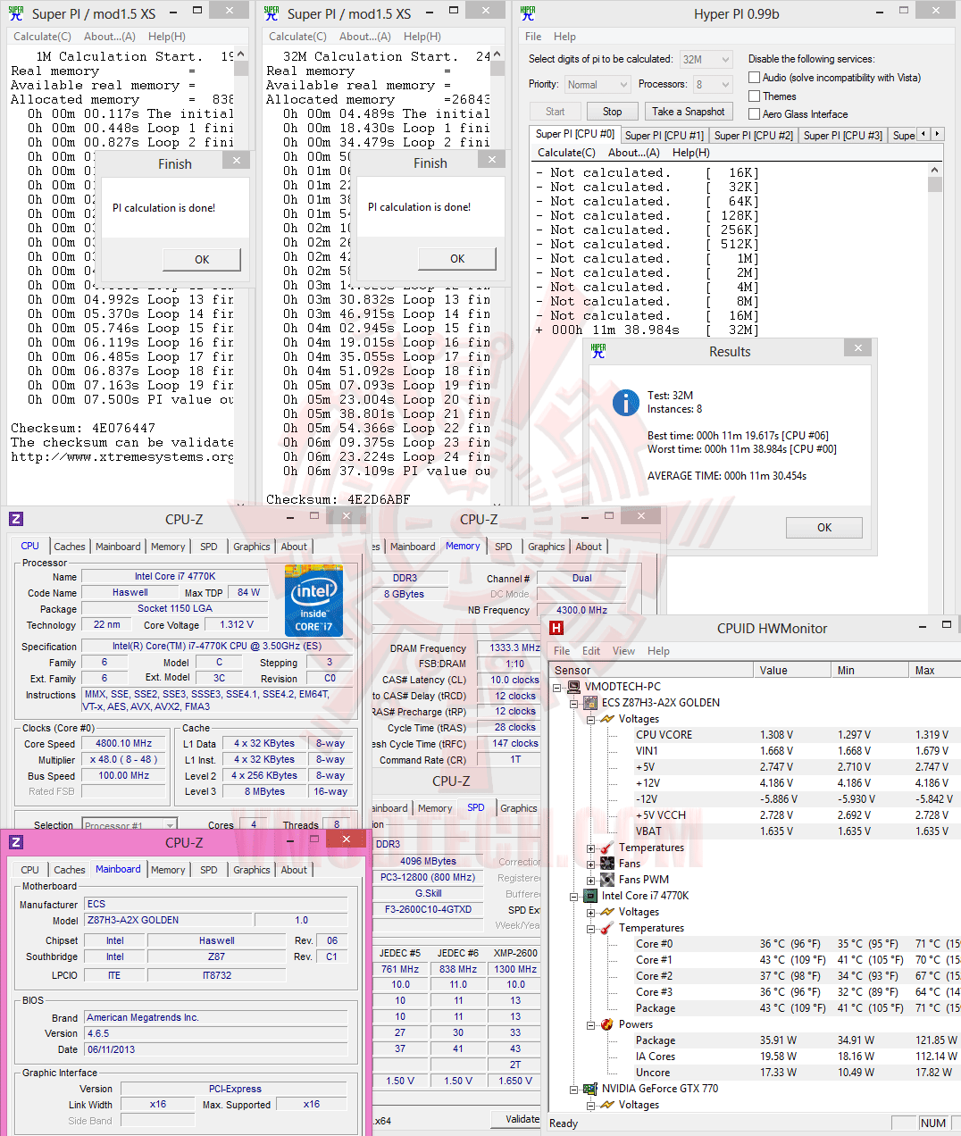Switch to the Super PI [CPU #2] tab
The image size is (961, 1136).
tap(753, 136)
